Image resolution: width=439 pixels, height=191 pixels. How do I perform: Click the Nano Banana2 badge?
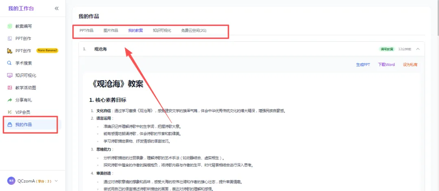coord(47,51)
